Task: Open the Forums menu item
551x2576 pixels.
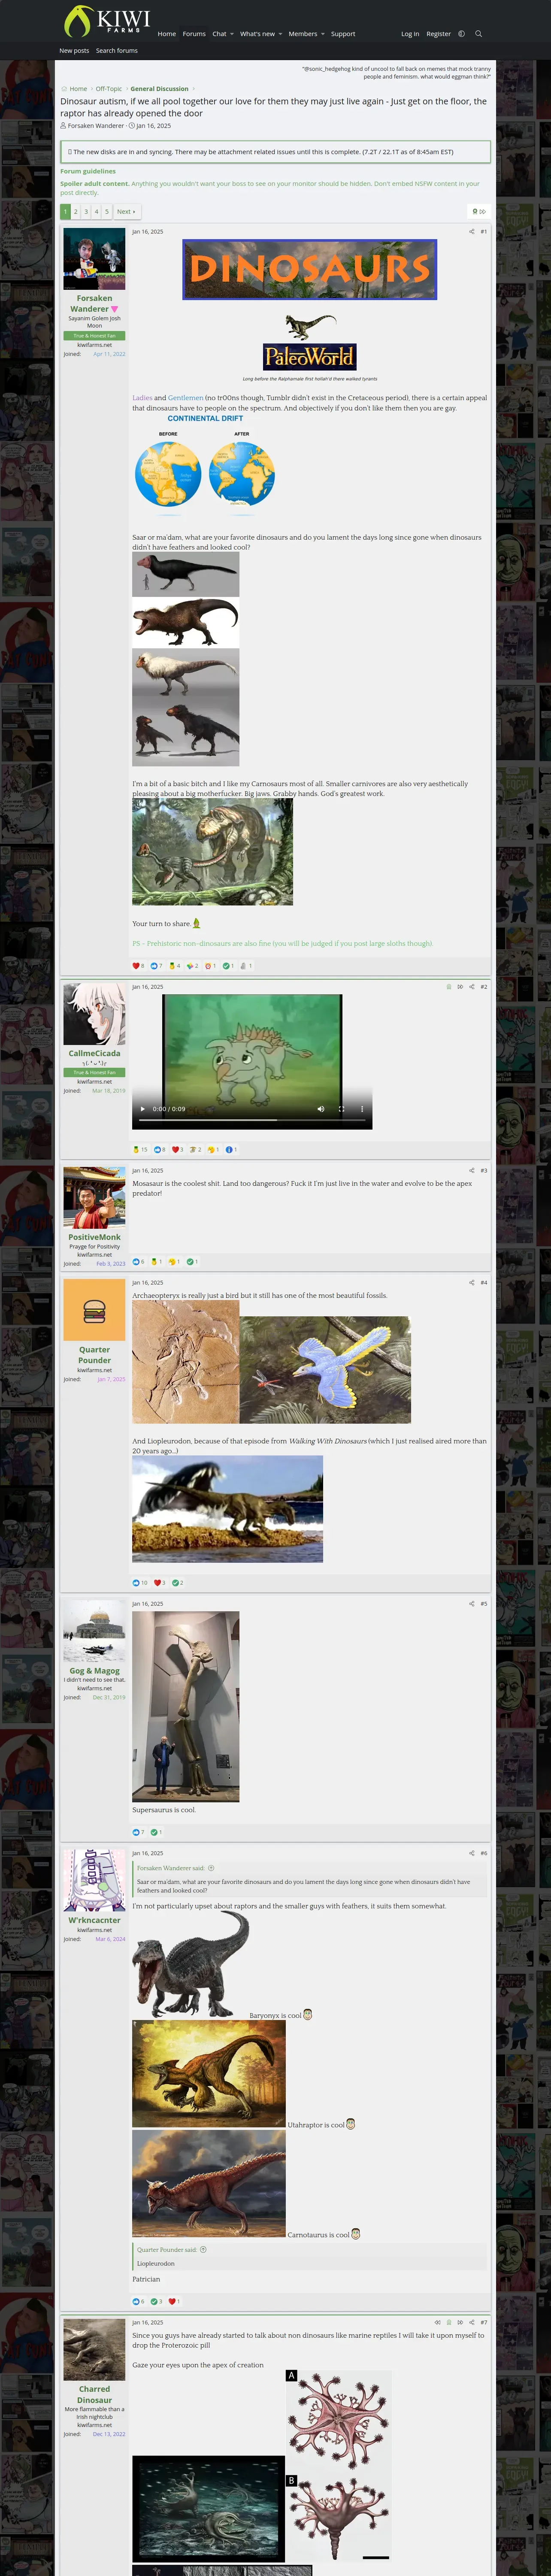Action: coord(194,34)
